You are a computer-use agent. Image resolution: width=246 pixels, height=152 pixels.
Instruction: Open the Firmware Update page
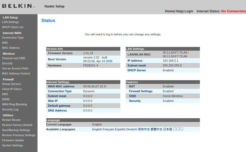pyautogui.click(x=13, y=140)
